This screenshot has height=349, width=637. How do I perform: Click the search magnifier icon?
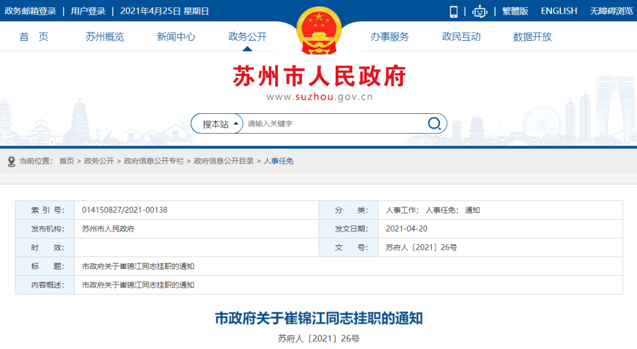pyautogui.click(x=435, y=124)
